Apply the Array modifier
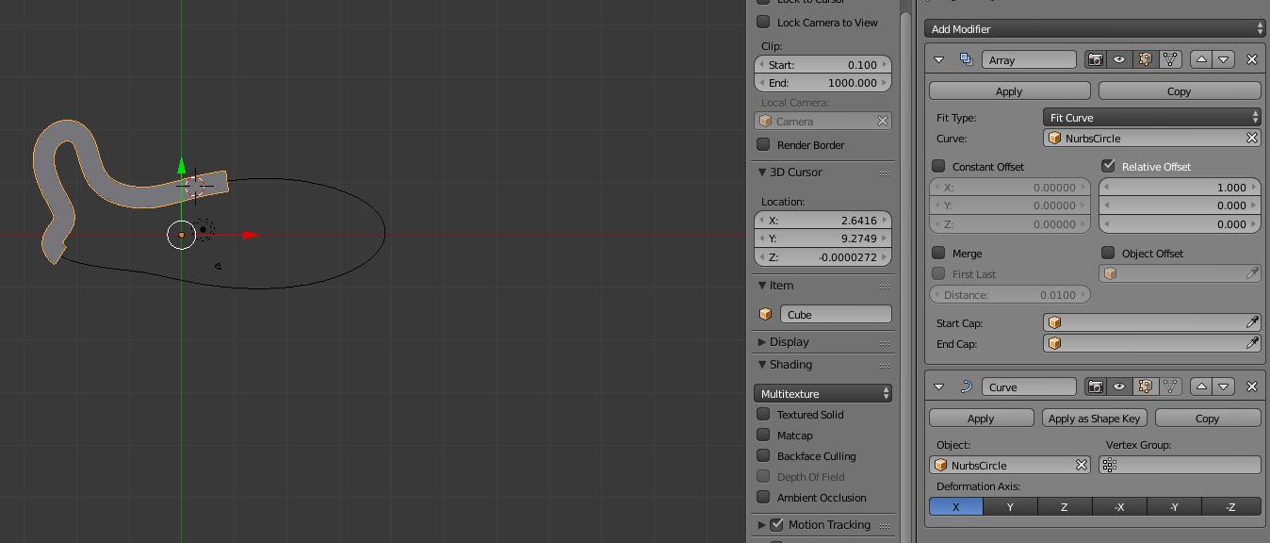Viewport: 1270px width, 543px height. 1010,91
